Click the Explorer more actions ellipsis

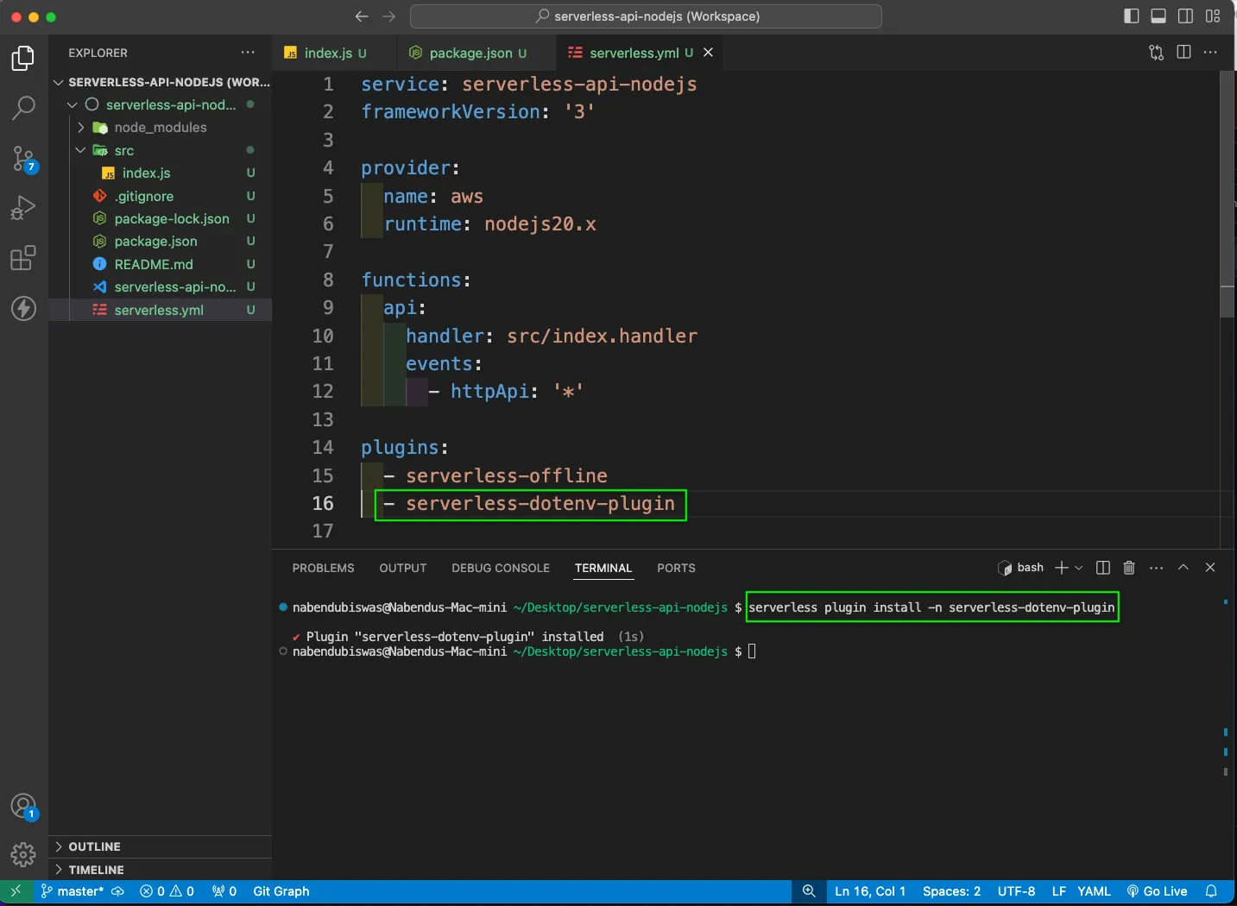pyautogui.click(x=249, y=53)
